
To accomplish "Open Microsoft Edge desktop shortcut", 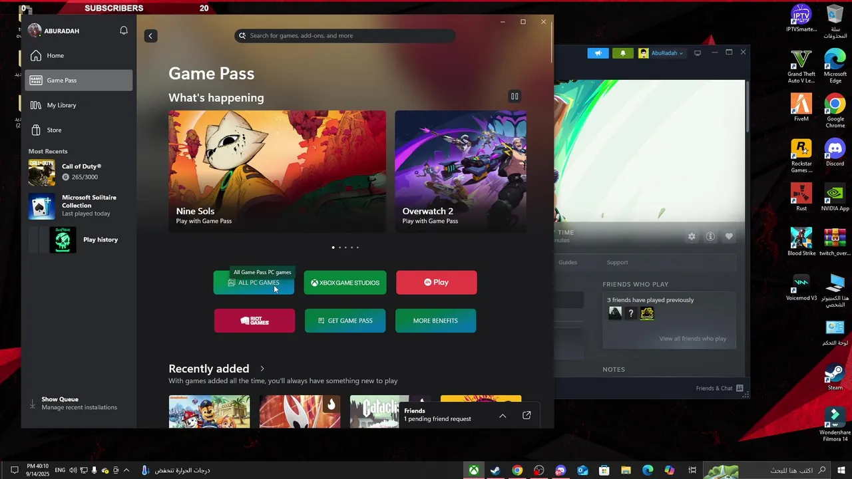I will point(835,66).
